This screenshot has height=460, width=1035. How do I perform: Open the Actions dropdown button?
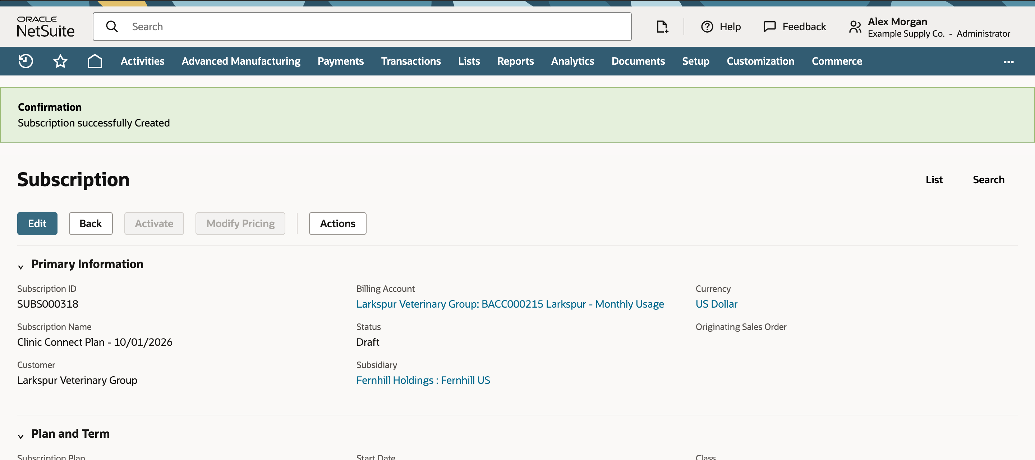pyautogui.click(x=337, y=224)
